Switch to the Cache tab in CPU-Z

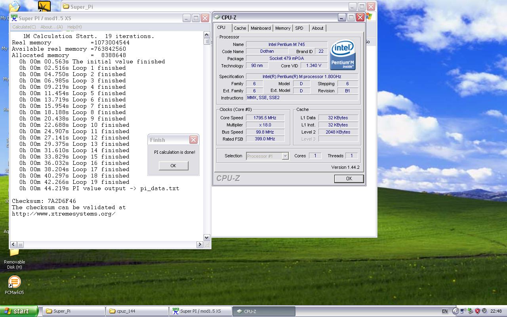point(240,28)
